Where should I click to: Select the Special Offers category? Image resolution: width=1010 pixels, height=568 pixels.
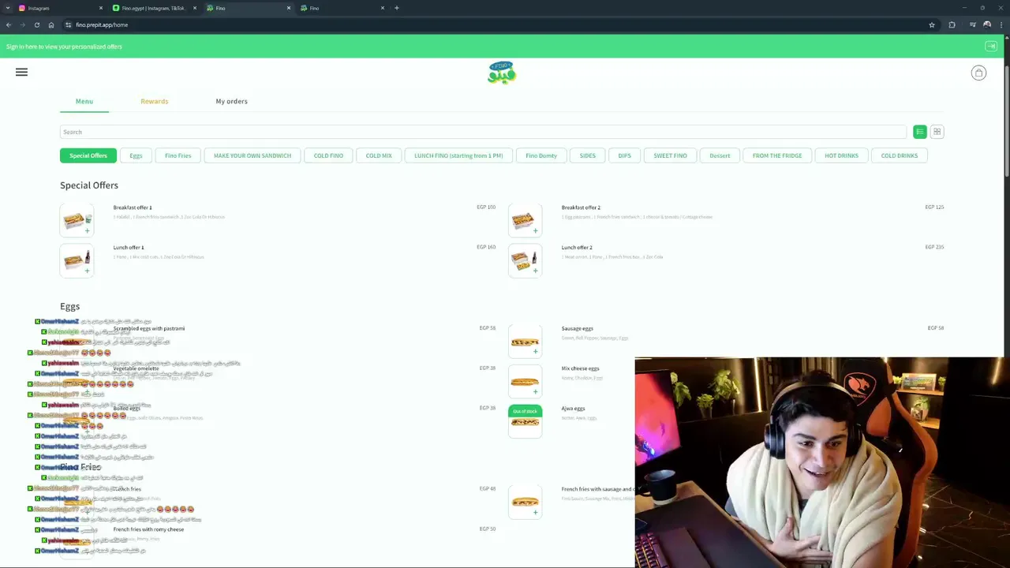click(x=88, y=155)
